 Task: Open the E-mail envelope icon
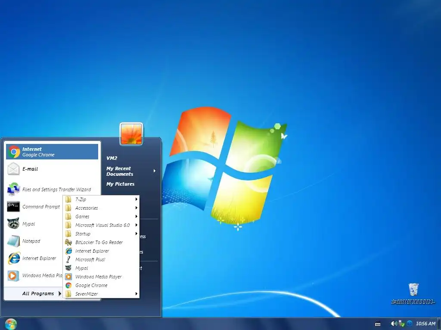(x=13, y=169)
